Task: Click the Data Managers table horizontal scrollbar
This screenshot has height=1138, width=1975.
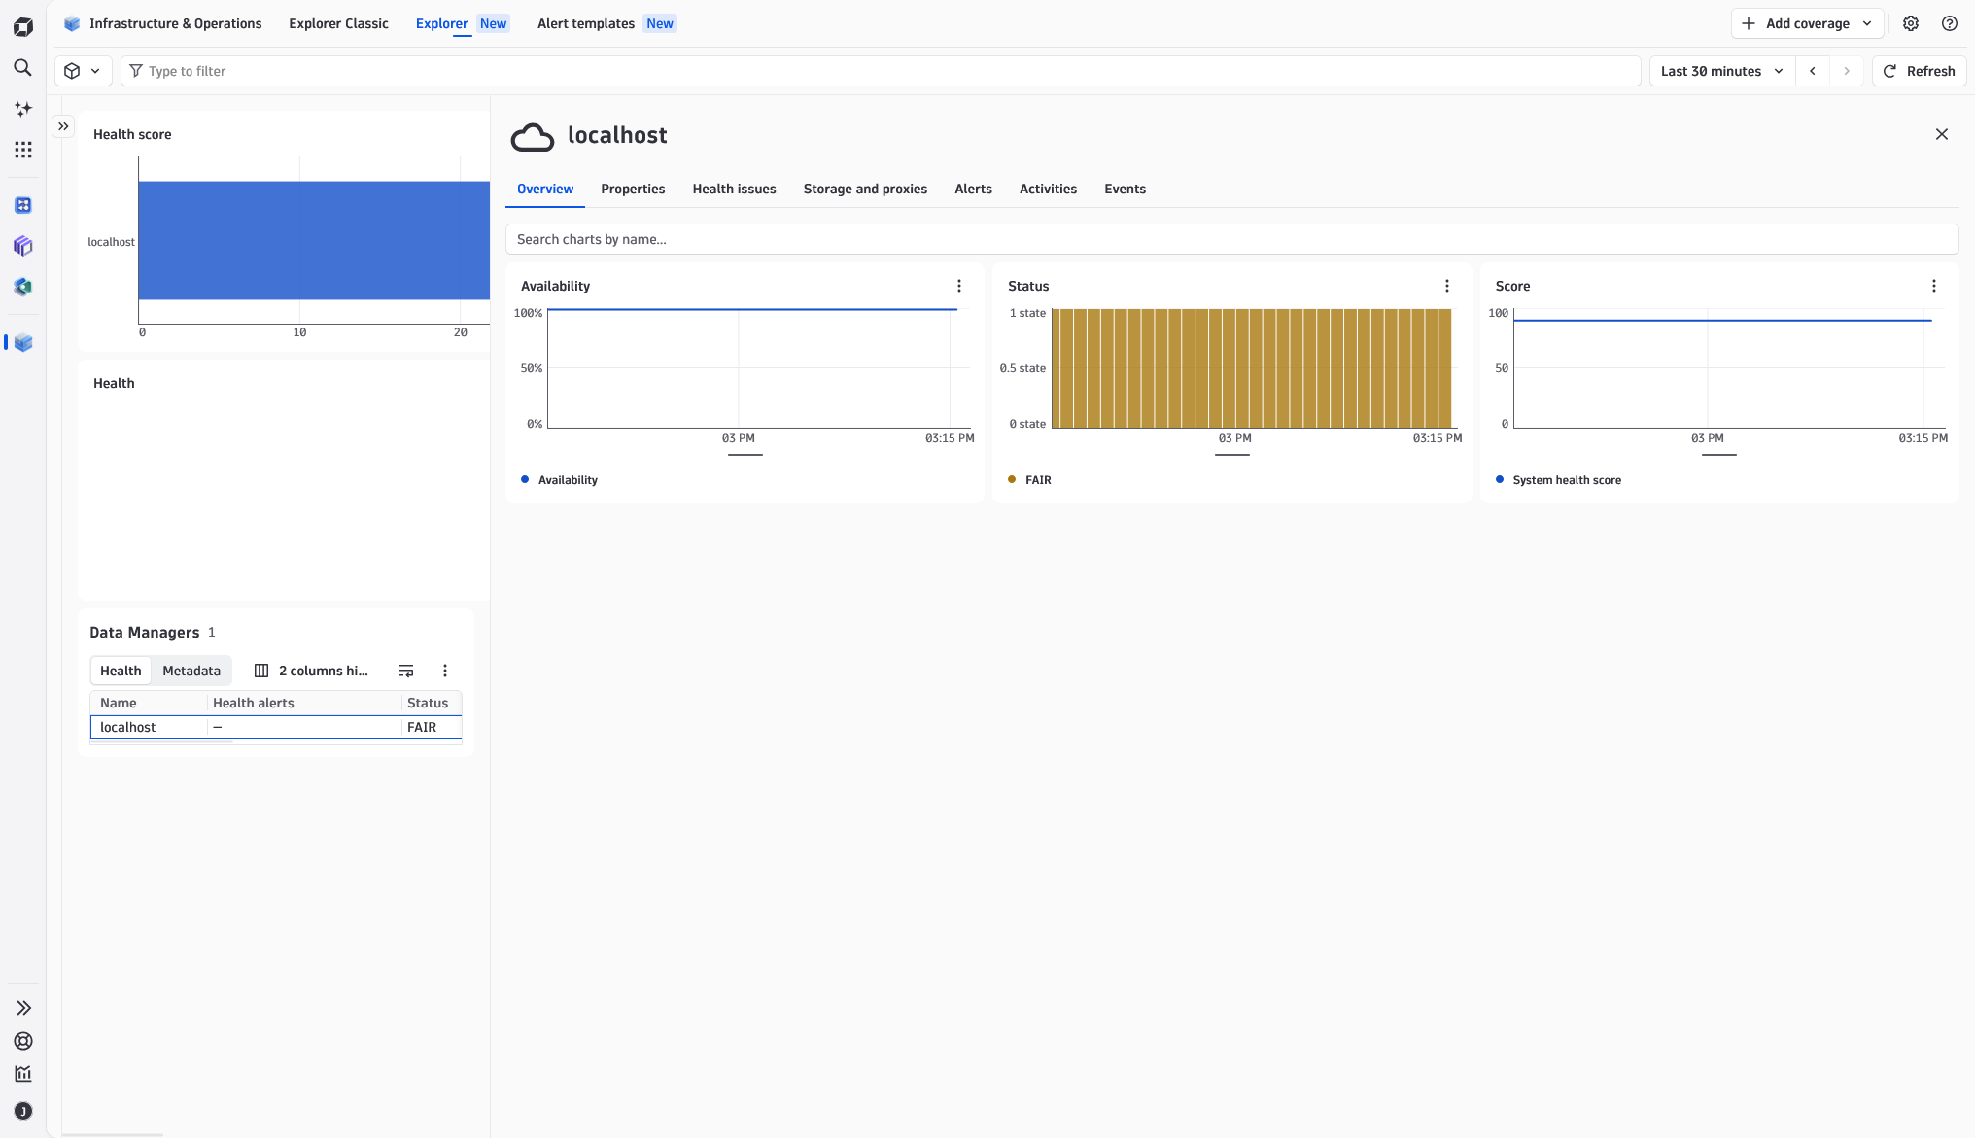Action: click(x=161, y=741)
